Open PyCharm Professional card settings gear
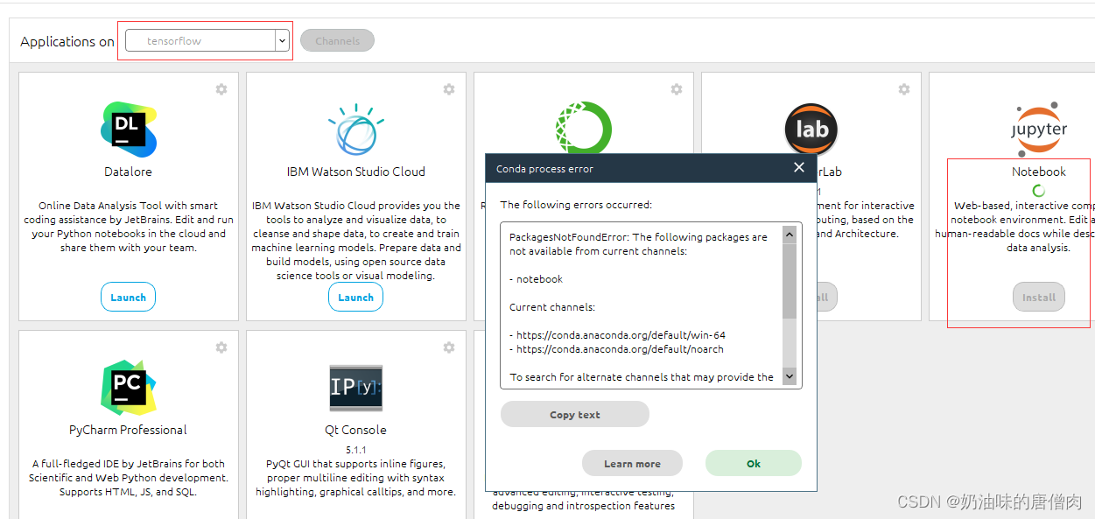Screen dimensions: 1095x519 (x=221, y=347)
